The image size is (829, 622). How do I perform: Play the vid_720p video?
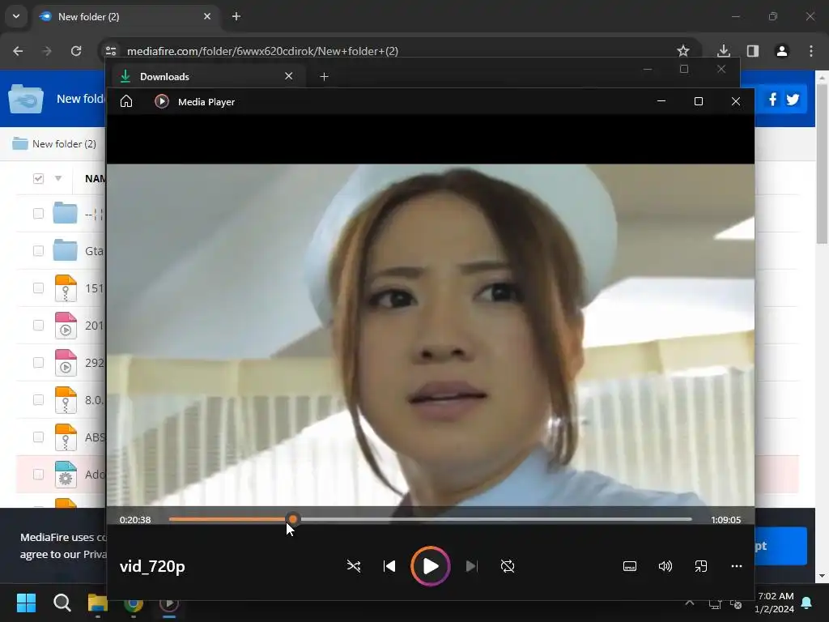[431, 566]
